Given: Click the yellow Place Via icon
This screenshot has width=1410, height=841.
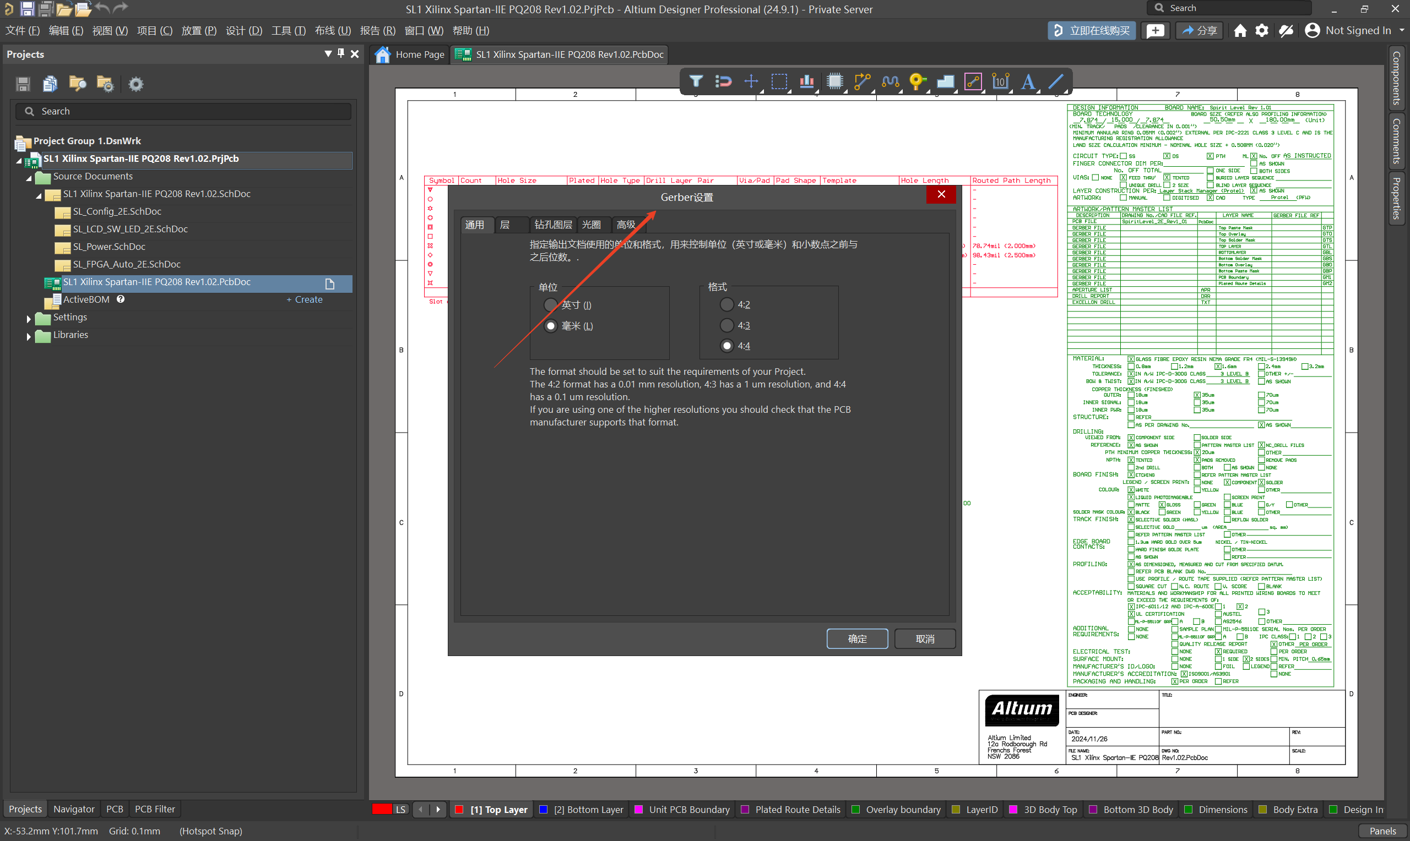Looking at the screenshot, I should [917, 81].
